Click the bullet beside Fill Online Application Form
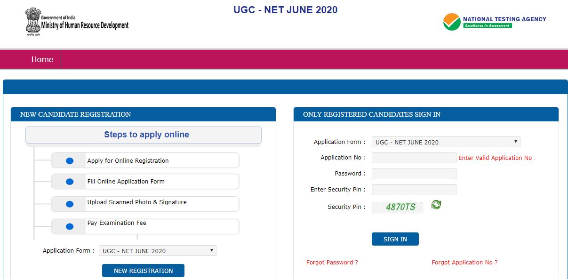 (69, 182)
